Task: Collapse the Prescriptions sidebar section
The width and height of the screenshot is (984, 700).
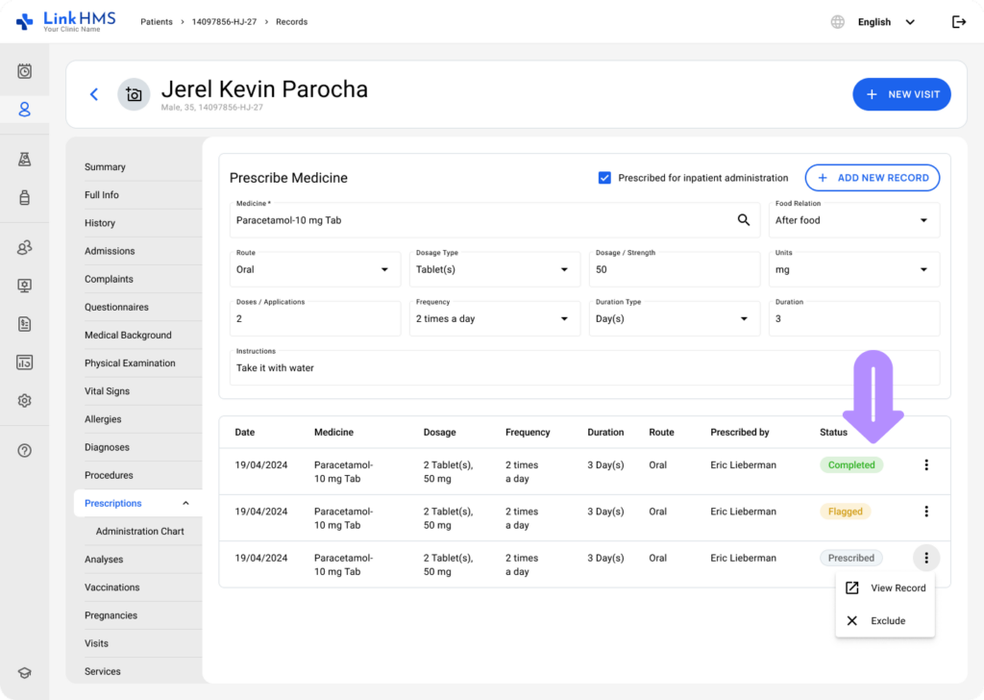Action: 185,504
